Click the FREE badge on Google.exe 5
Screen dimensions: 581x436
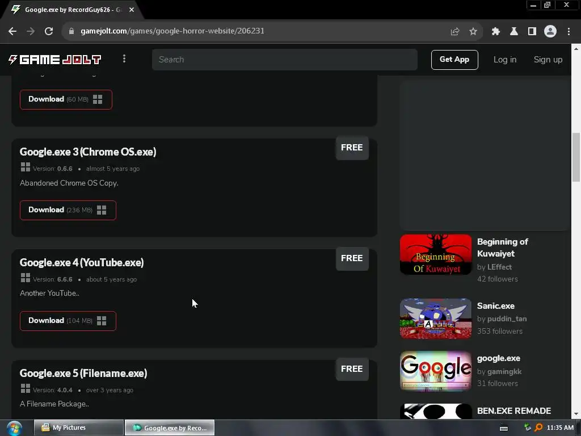352,369
